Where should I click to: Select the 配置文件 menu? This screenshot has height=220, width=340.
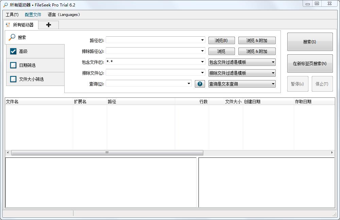pyautogui.click(x=33, y=15)
